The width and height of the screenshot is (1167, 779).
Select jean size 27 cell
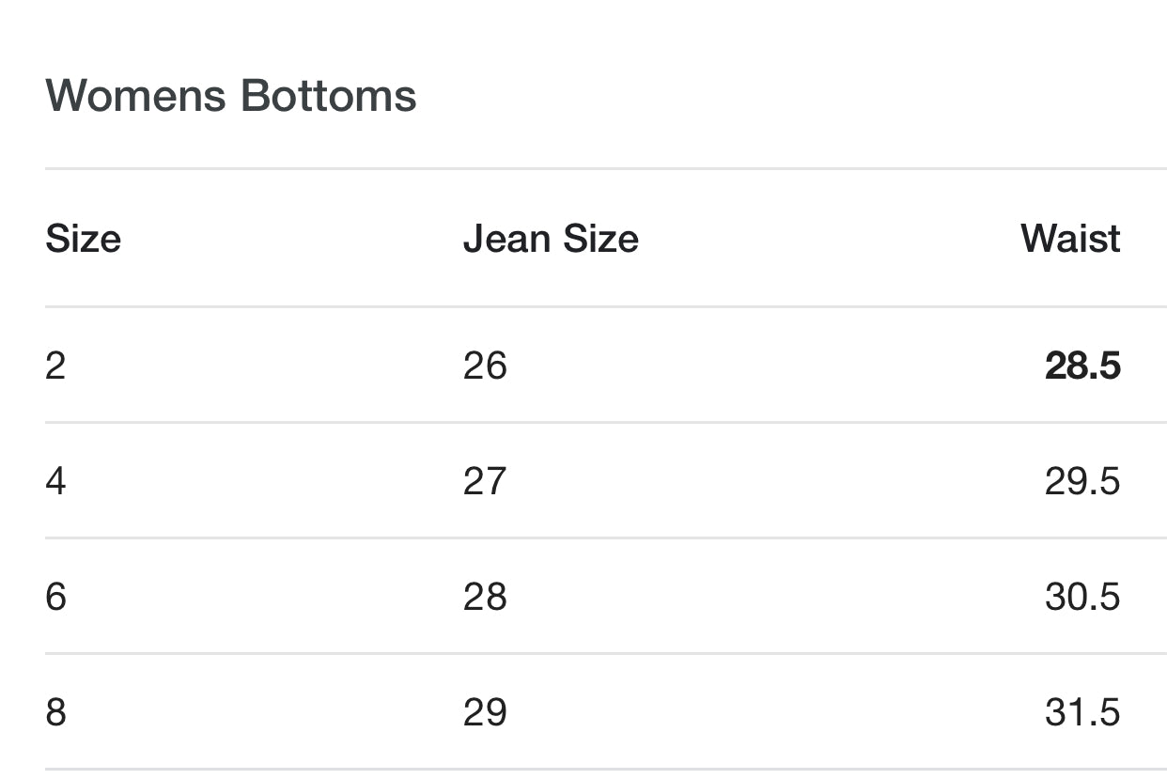(485, 480)
